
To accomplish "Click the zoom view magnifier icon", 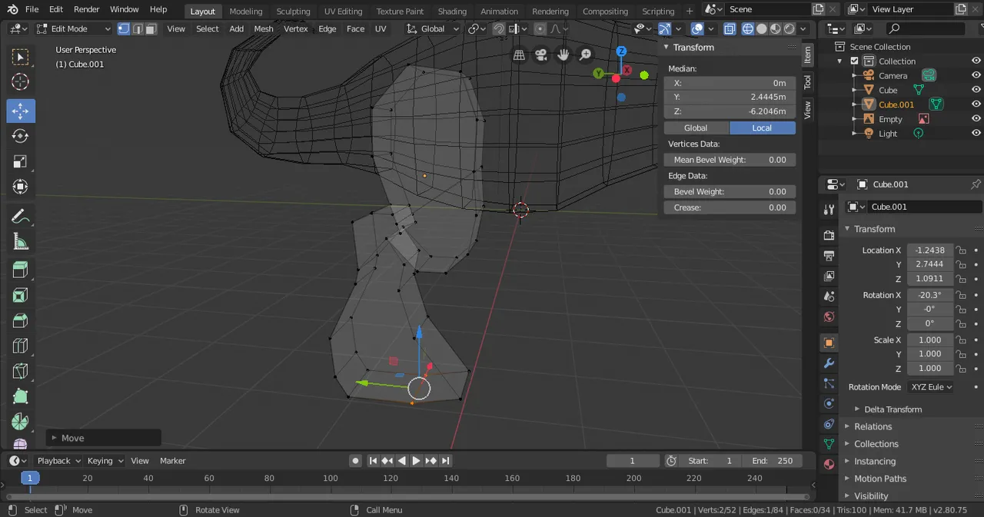I will pyautogui.click(x=586, y=55).
